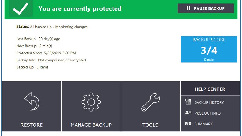The height and width of the screenshot is (136, 242).
Task: Open the Backup History entry
Action: point(209,102)
